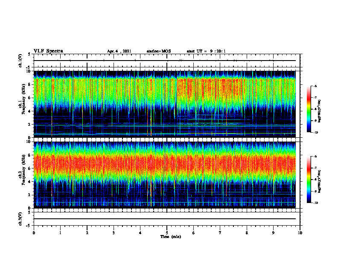Image resolution: width=338 pixels, height=261 pixels.
Task: Click the ch.1 colorbar log(PSD) unit label
Action: (x=320, y=111)
